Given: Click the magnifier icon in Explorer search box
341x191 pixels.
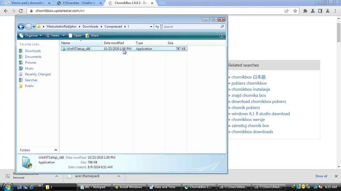Looking at the screenshot, I should point(222,27).
